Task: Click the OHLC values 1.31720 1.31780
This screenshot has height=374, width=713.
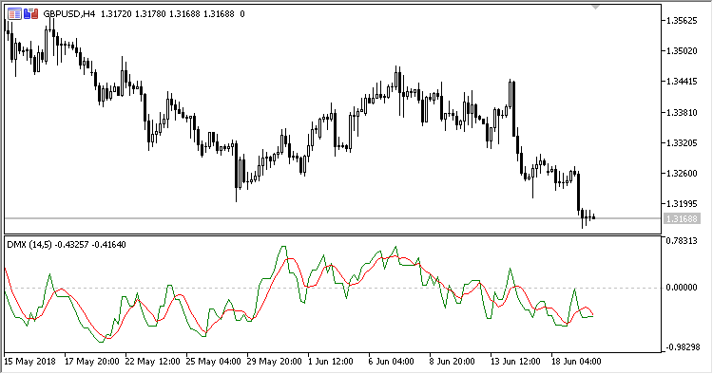Action: 133,14
